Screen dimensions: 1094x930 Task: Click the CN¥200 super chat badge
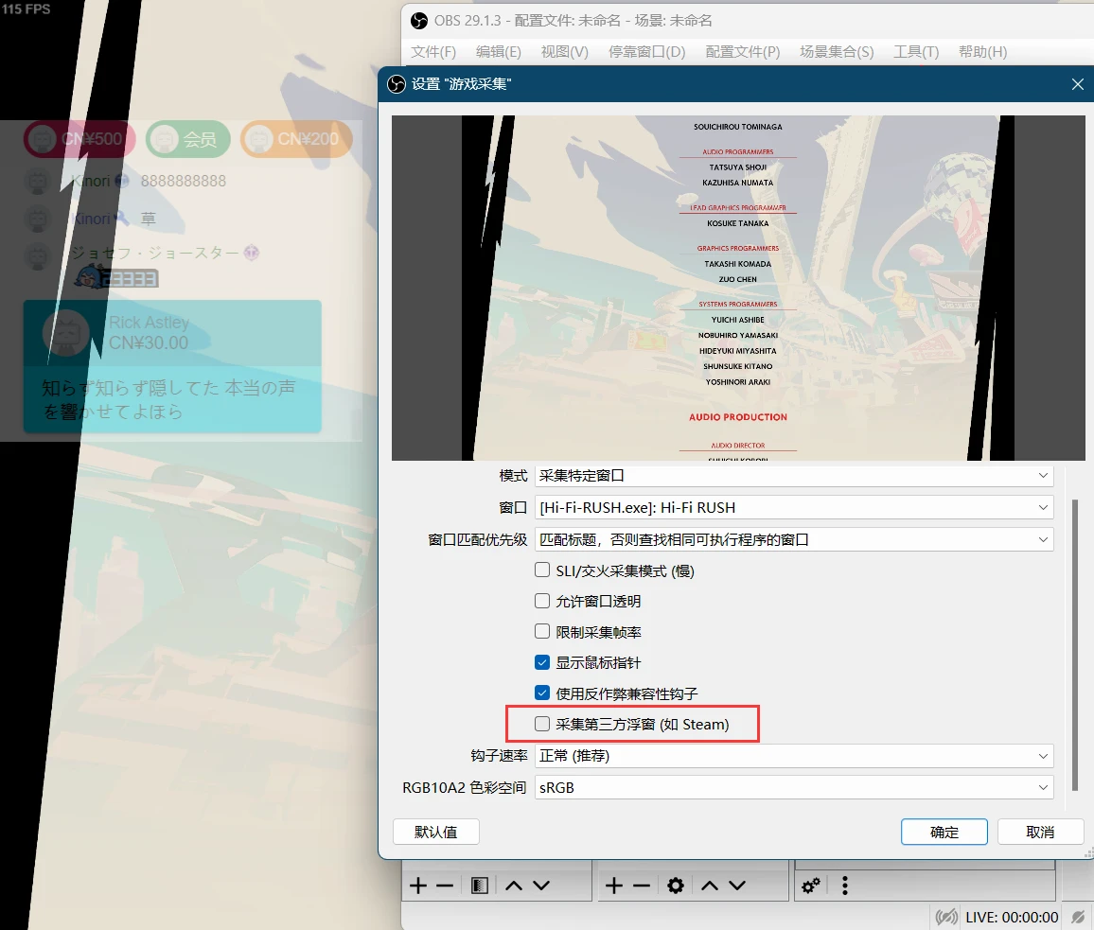296,139
